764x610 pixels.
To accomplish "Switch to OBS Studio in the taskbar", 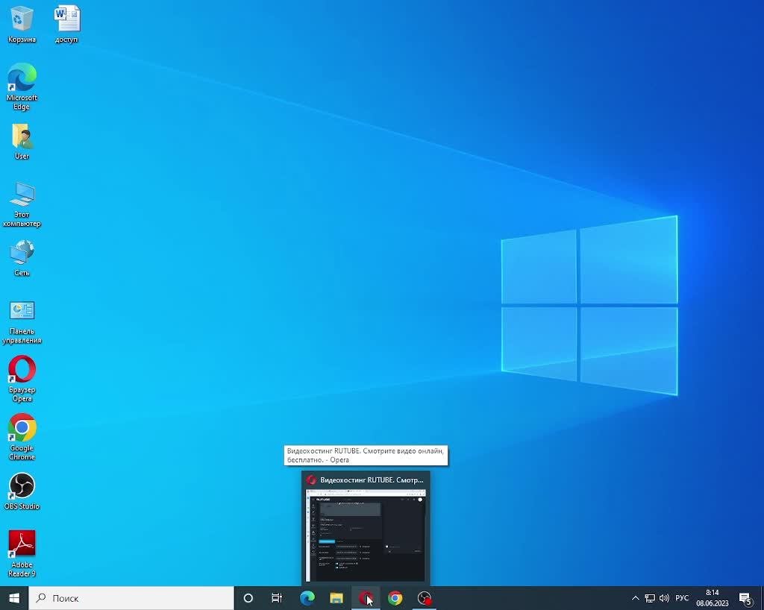I will (x=425, y=598).
